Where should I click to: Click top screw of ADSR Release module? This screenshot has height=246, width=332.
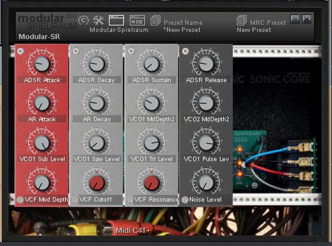tap(185, 51)
